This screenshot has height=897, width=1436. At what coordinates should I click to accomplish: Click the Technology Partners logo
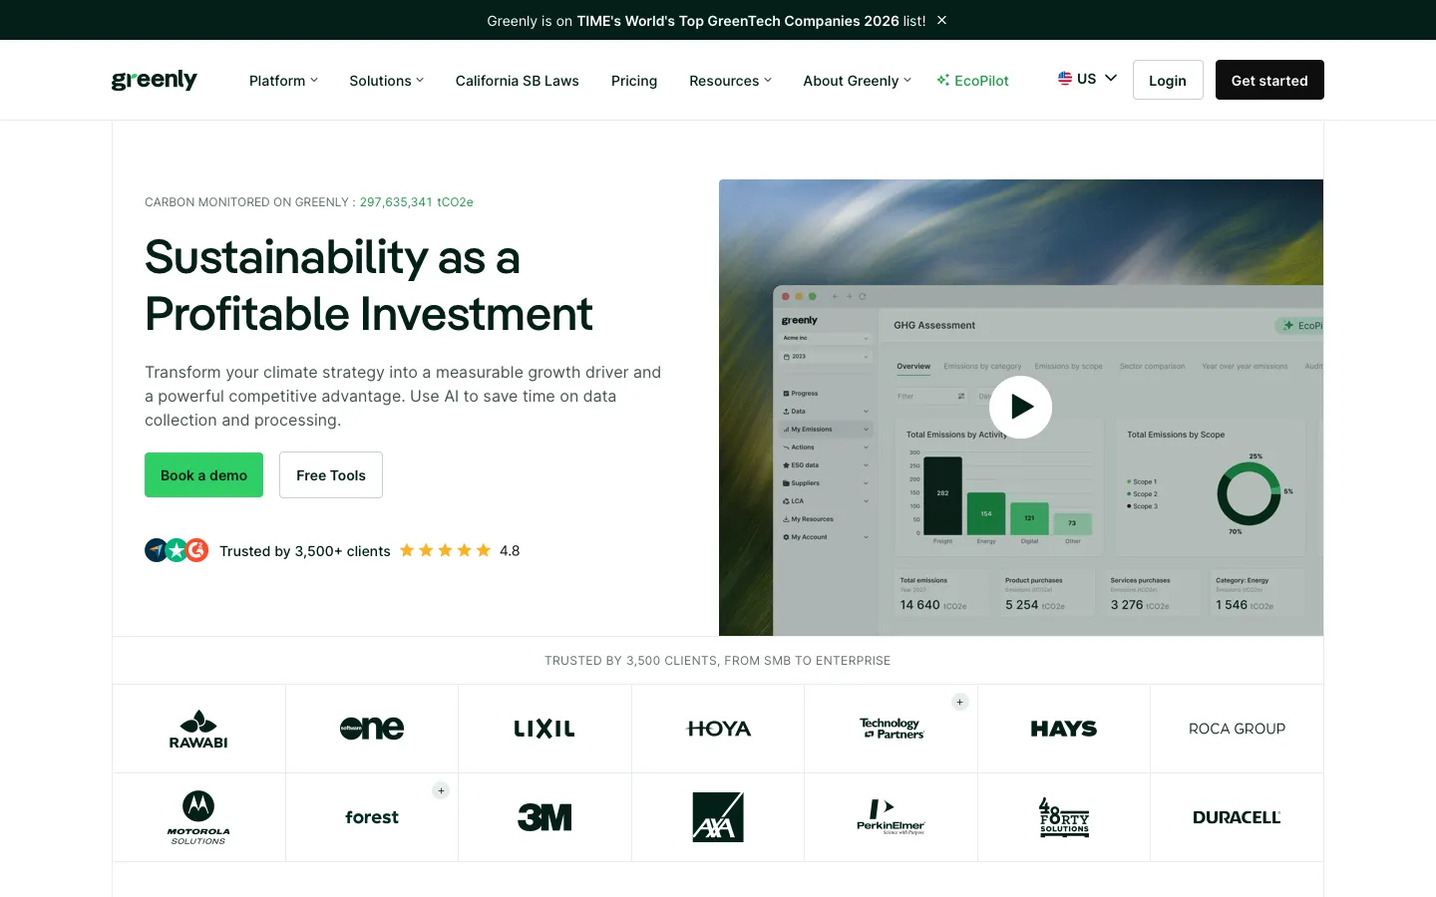click(892, 729)
